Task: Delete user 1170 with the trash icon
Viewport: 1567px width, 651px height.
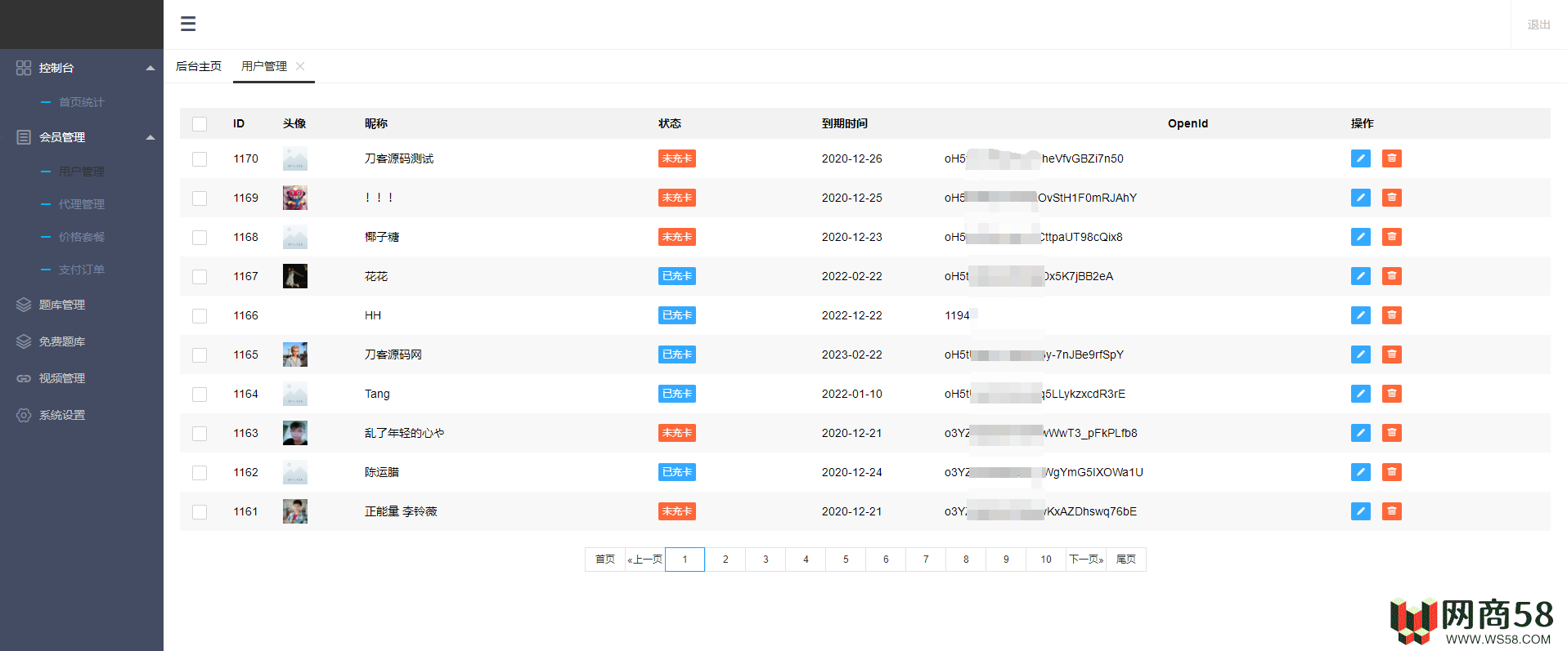Action: pos(1392,158)
